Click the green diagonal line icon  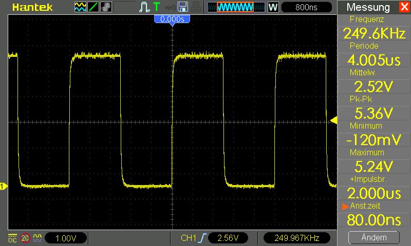pyautogui.click(x=94, y=7)
